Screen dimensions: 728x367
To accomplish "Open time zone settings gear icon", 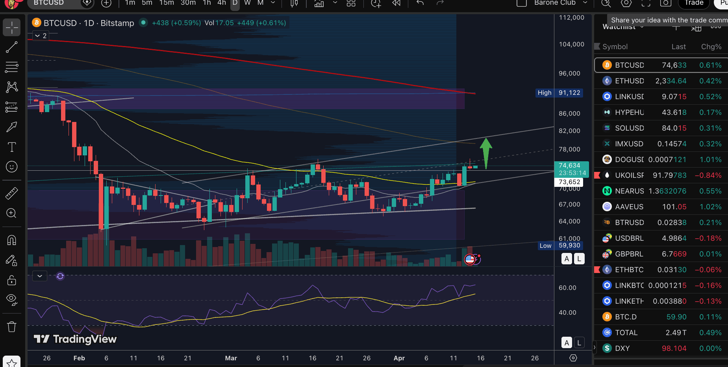I will click(x=573, y=358).
